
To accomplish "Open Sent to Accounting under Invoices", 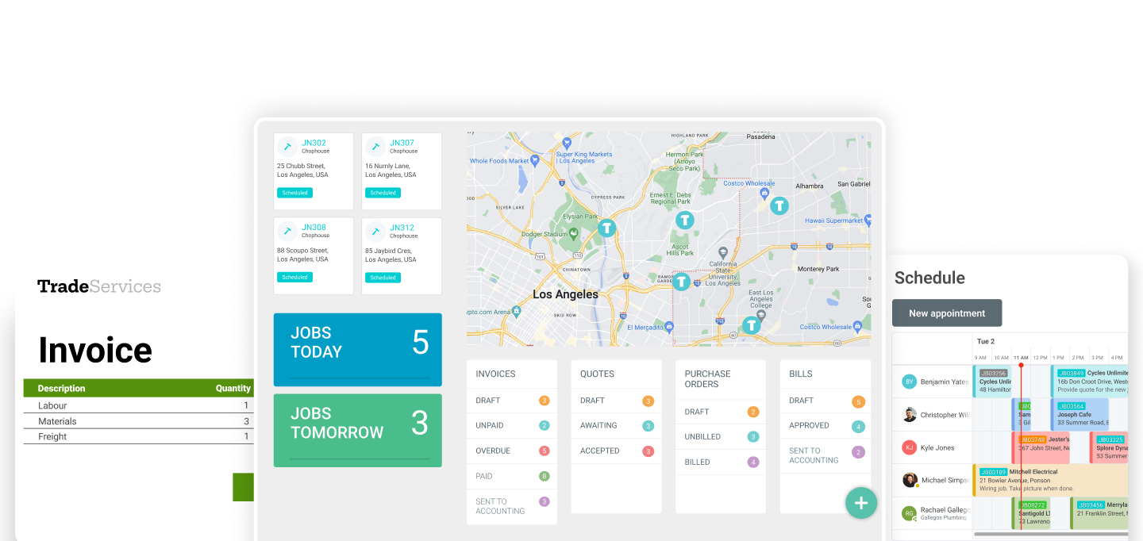I will [x=512, y=506].
